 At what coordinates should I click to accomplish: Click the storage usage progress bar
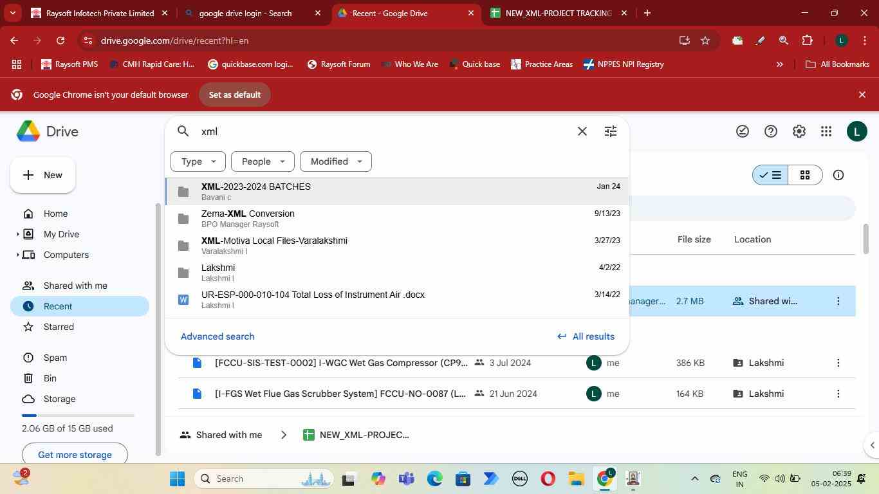(x=78, y=416)
